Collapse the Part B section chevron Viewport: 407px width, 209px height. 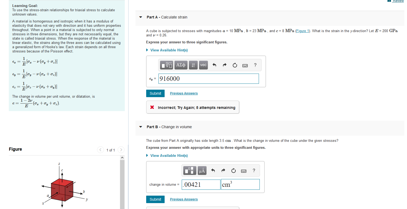click(x=141, y=127)
